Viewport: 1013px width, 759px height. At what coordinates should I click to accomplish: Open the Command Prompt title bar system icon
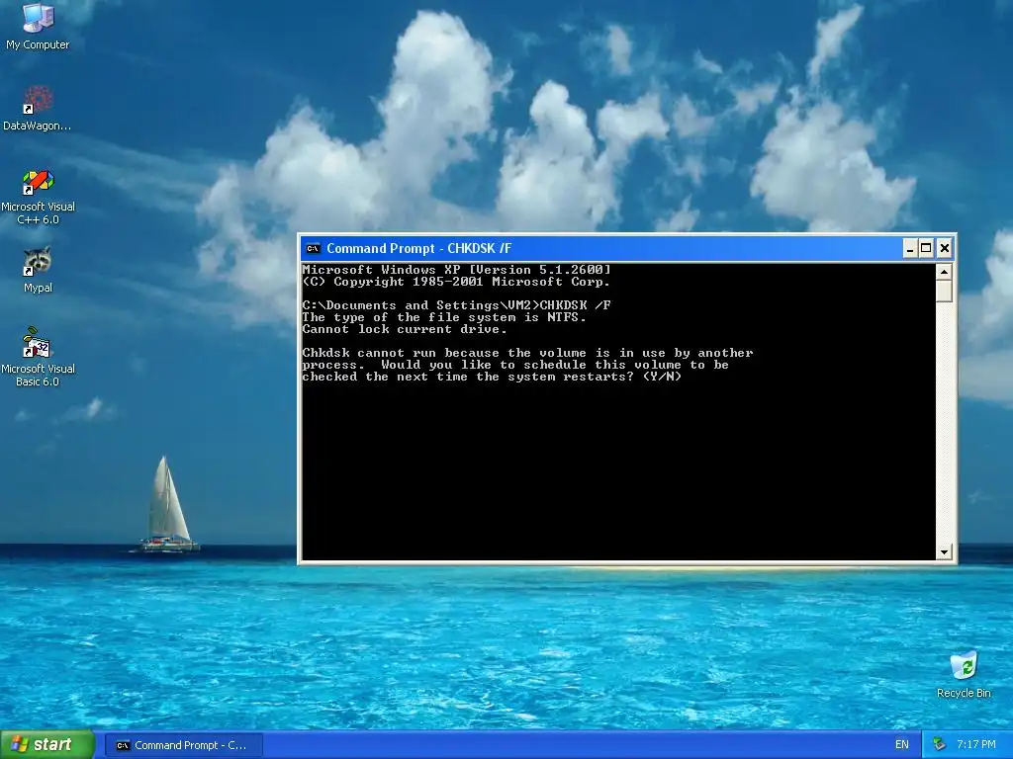pos(314,248)
